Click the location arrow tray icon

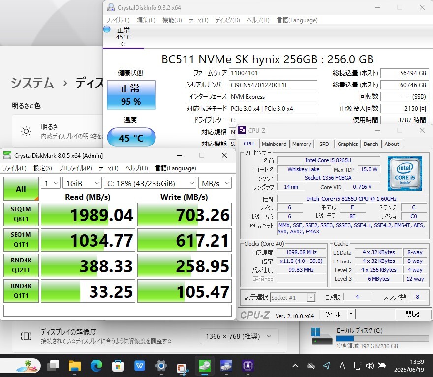(x=326, y=366)
